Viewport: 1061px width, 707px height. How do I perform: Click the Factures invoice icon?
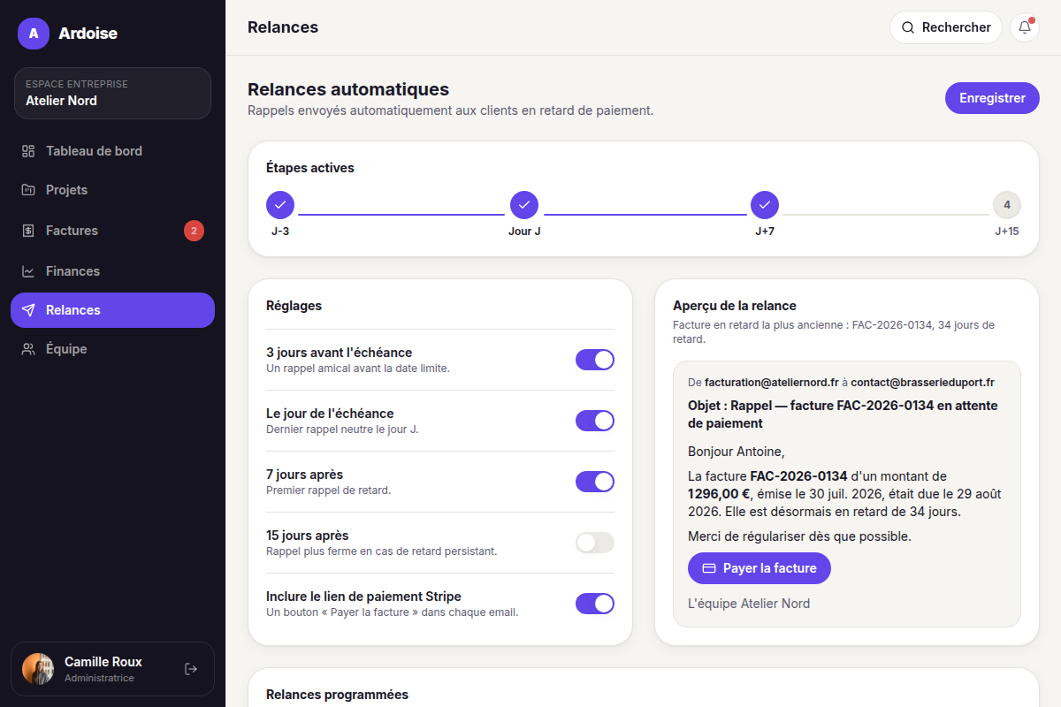click(x=28, y=231)
